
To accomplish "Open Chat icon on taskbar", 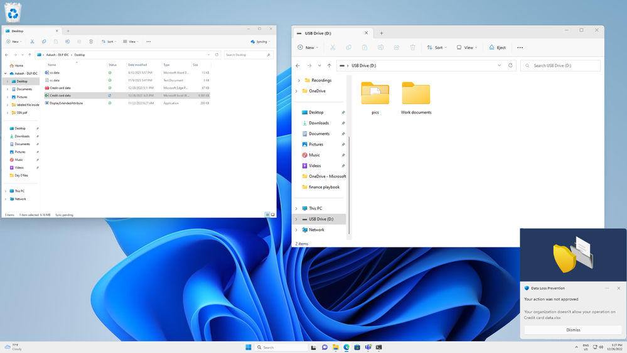I will point(324,347).
